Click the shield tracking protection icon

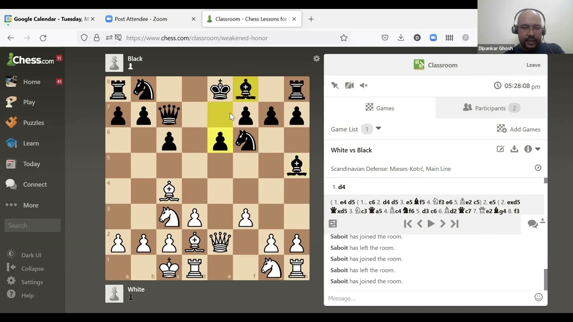point(84,38)
